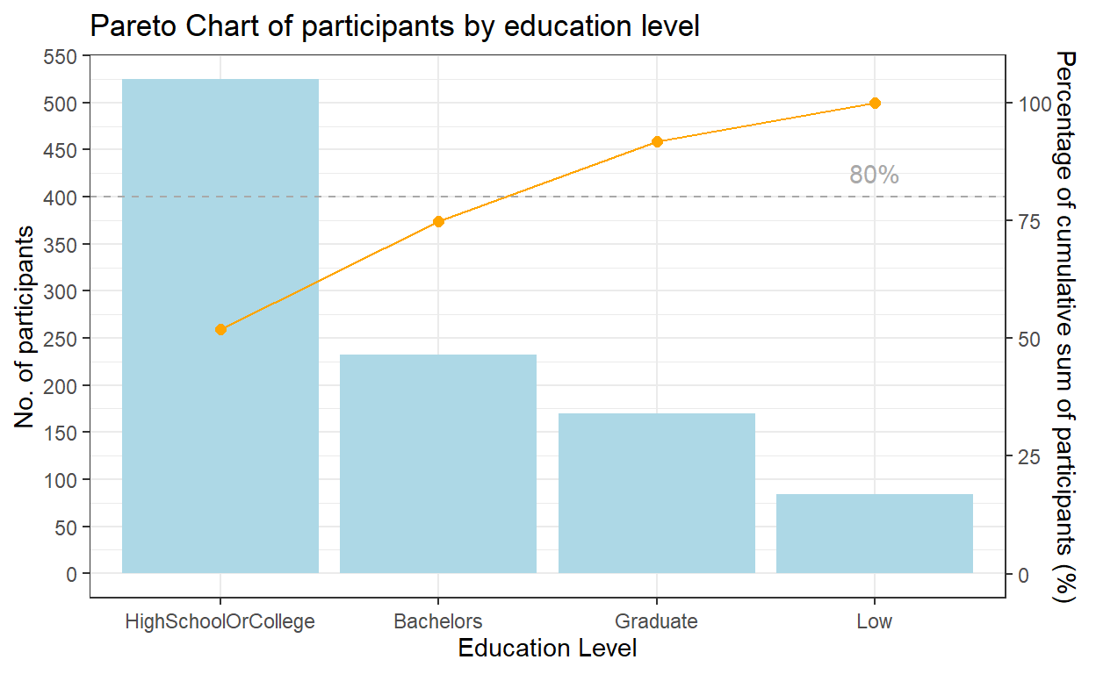Viewport: 1096px width, 674px height.
Task: Click the orange cumulative point for Graduate
Action: pyautogui.click(x=656, y=142)
